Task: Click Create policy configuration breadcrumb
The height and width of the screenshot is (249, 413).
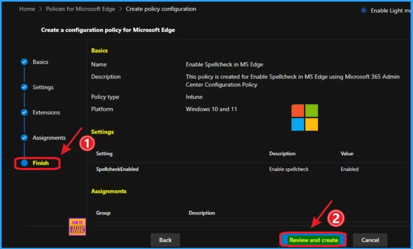Action: pos(161,9)
